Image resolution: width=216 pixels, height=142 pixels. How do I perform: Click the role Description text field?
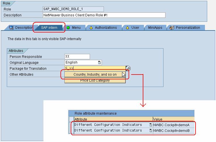click(x=104, y=15)
